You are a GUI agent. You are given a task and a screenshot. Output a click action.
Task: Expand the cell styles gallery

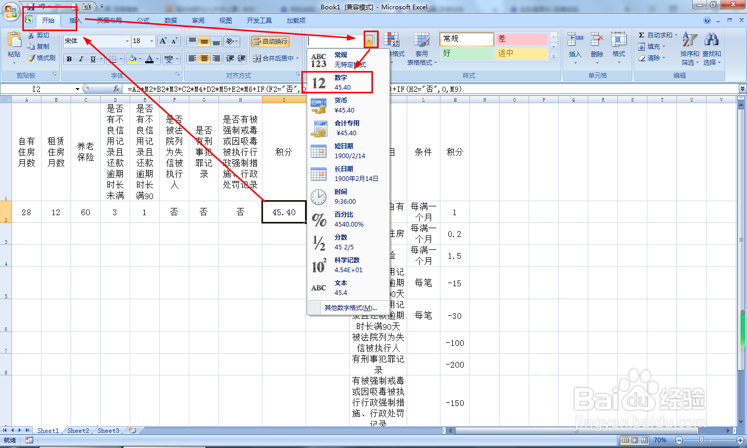554,58
